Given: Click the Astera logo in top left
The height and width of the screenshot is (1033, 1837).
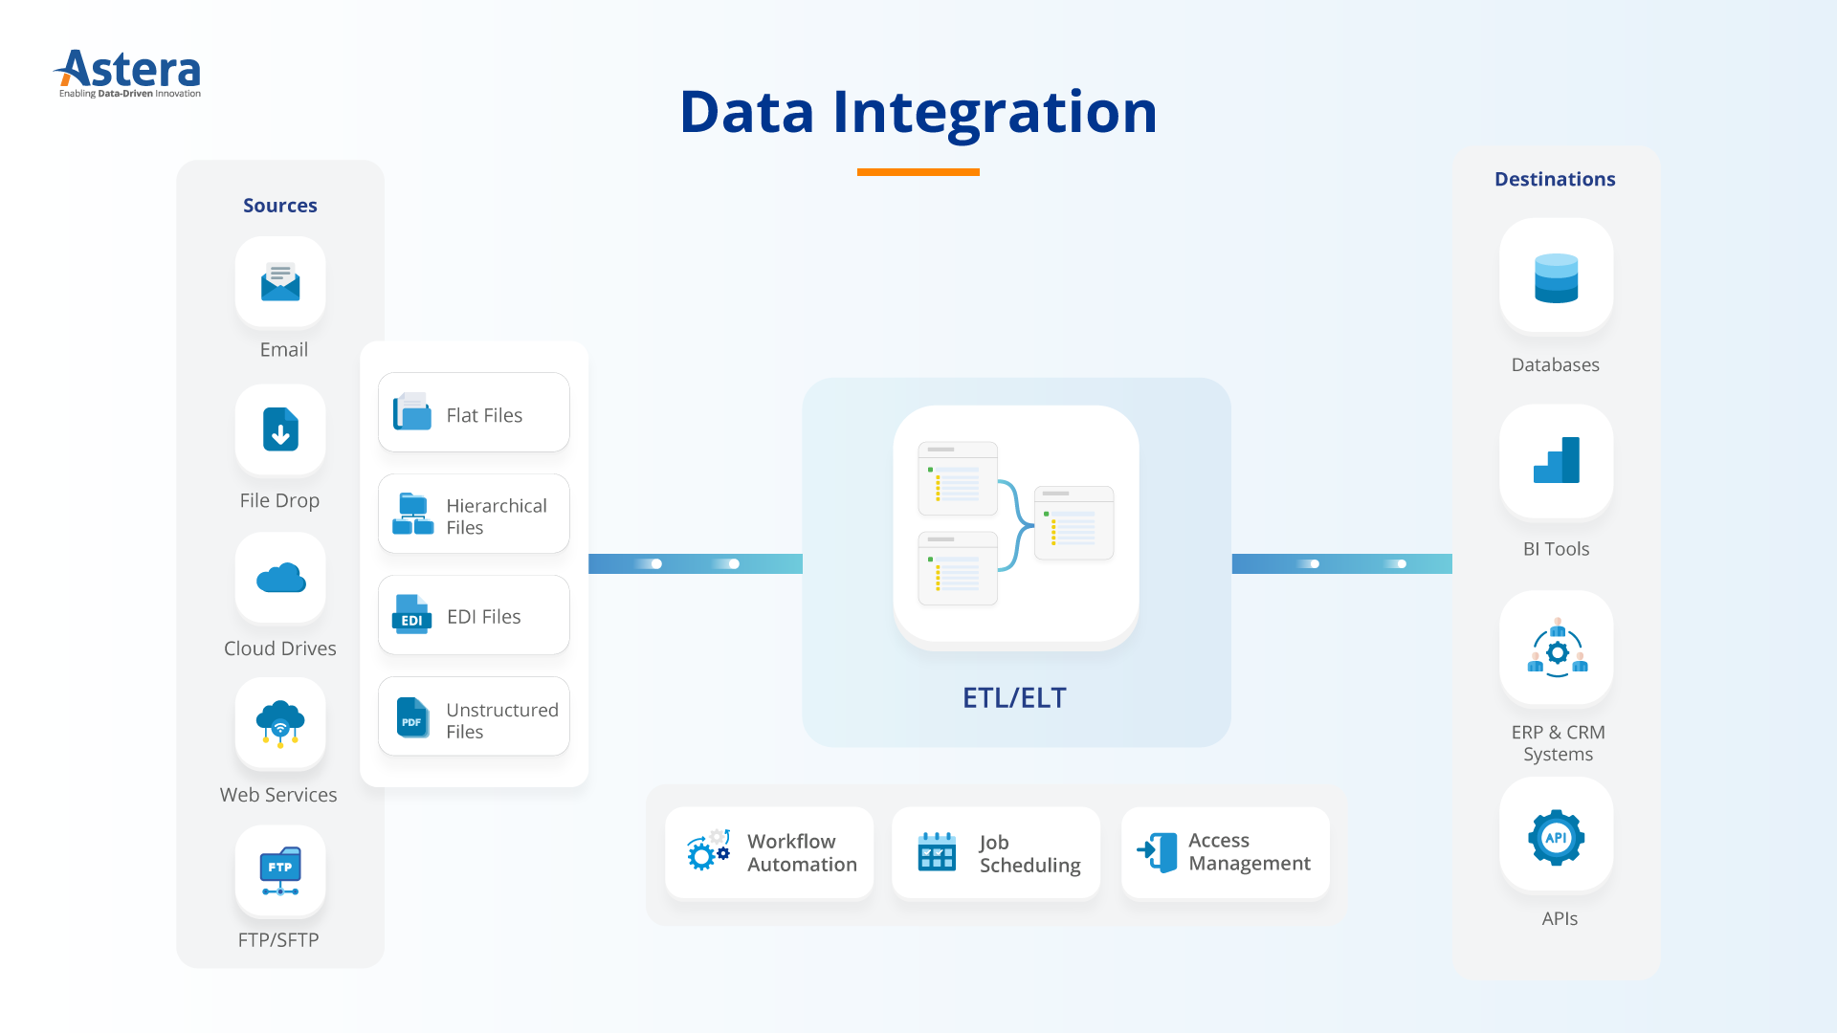Looking at the screenshot, I should tap(125, 70).
